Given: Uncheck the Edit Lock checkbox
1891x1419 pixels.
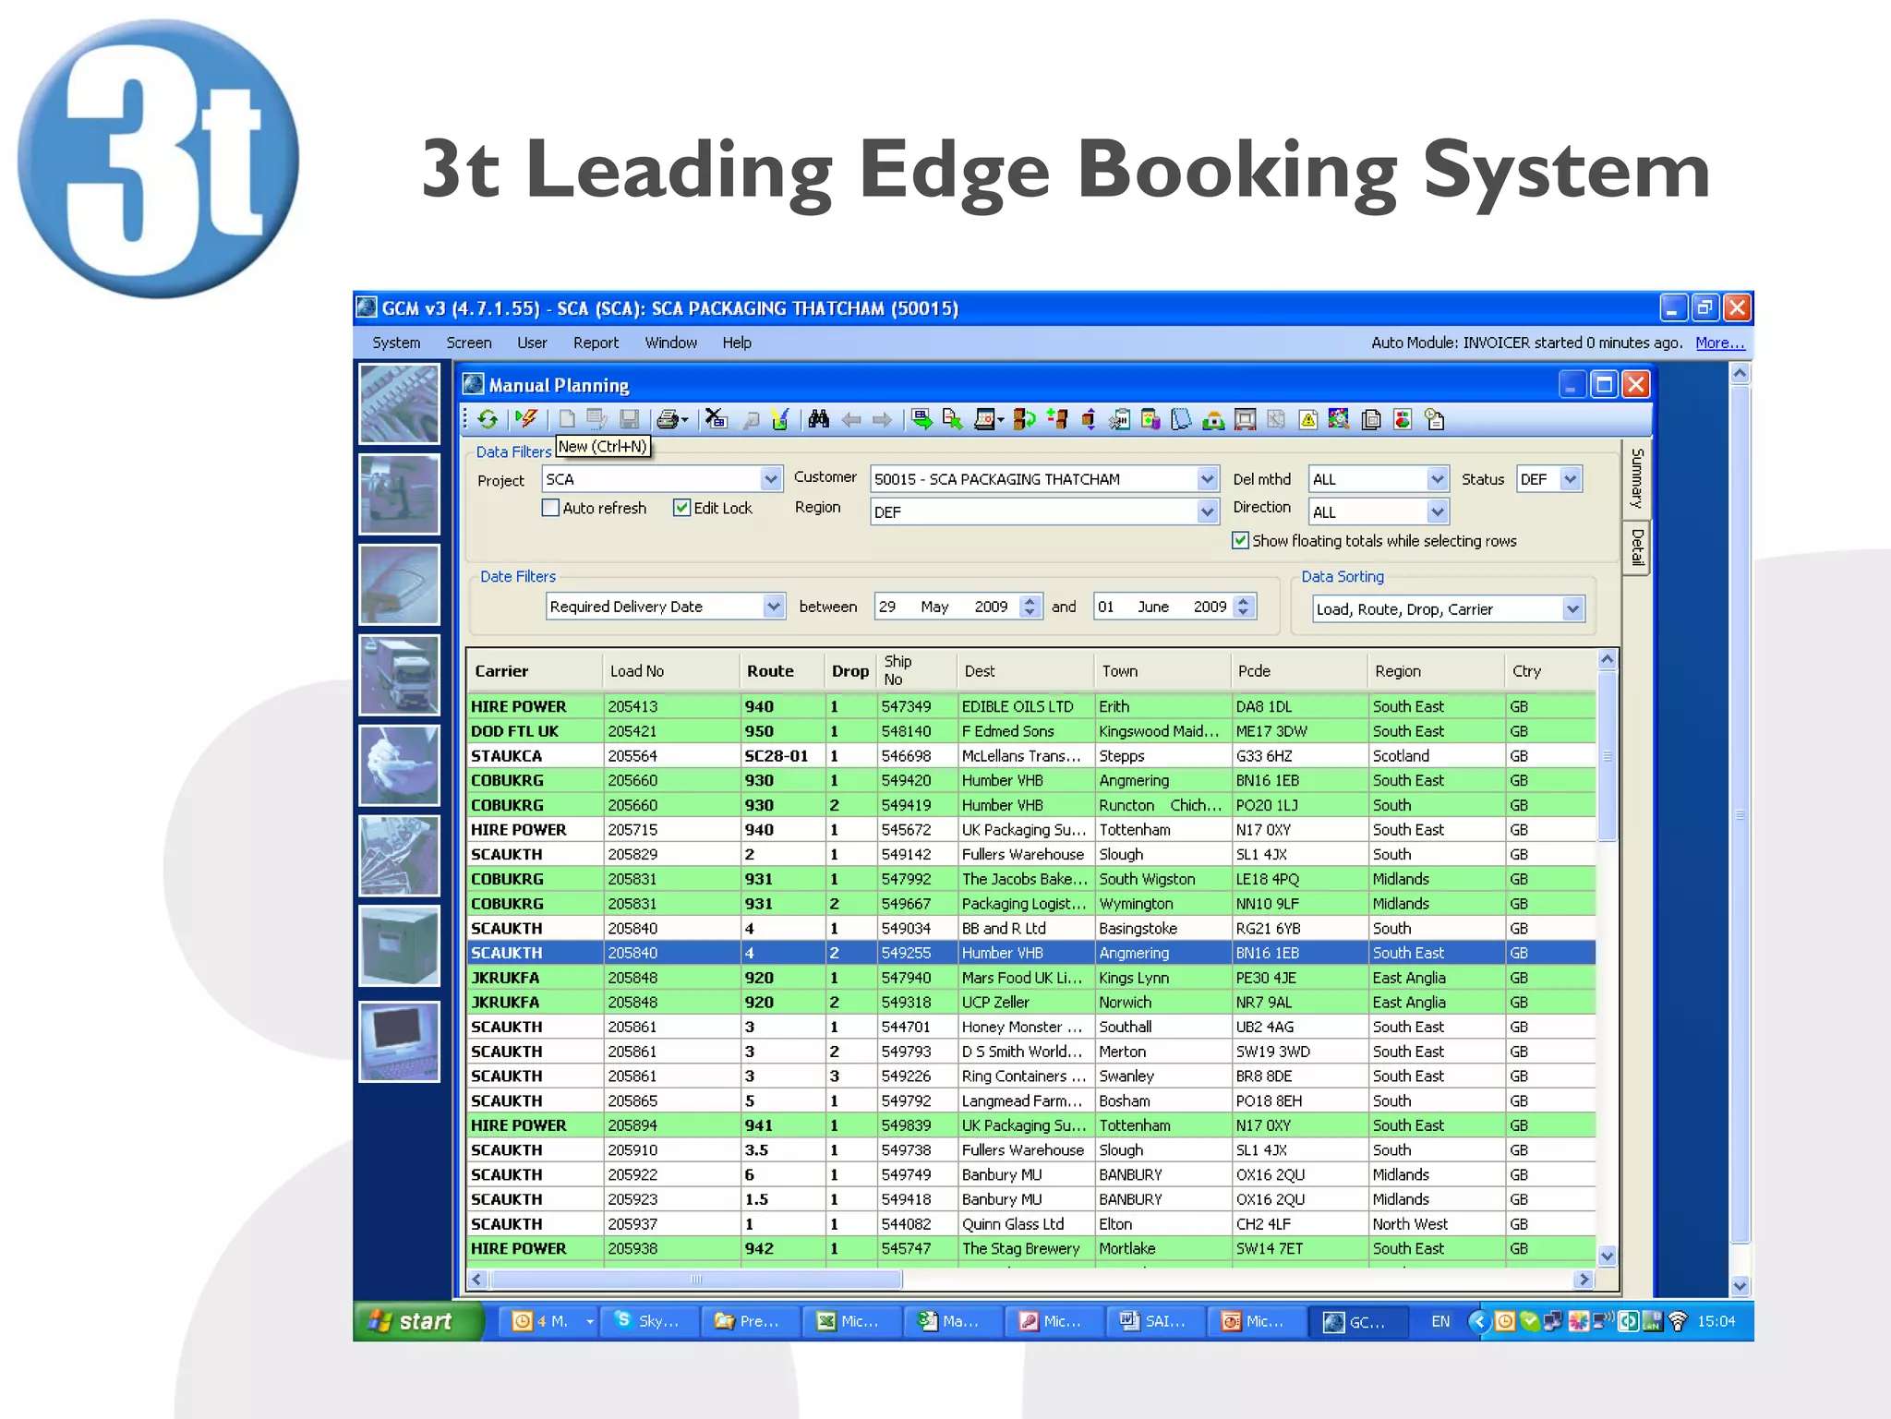Looking at the screenshot, I should point(681,508).
